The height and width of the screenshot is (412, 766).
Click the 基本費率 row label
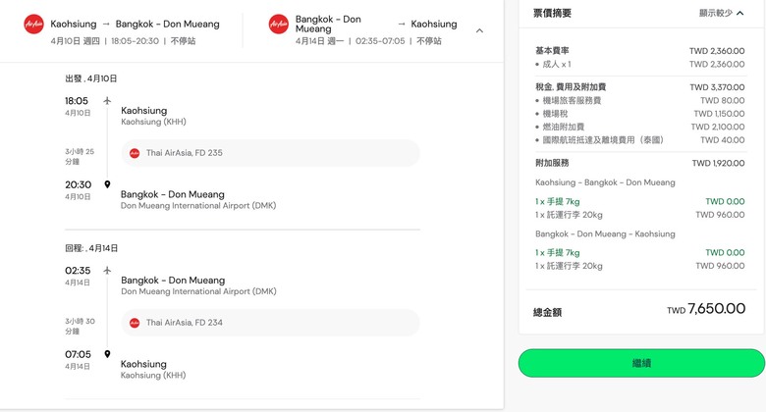552,51
